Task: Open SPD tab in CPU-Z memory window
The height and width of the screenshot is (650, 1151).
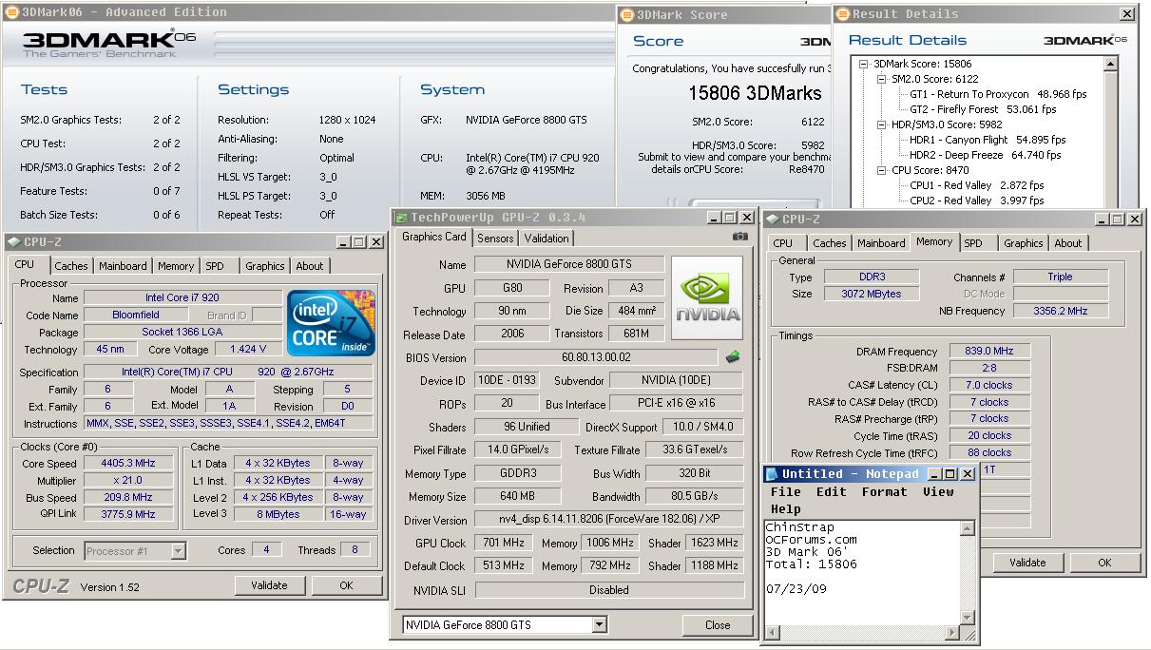Action: click(x=974, y=243)
